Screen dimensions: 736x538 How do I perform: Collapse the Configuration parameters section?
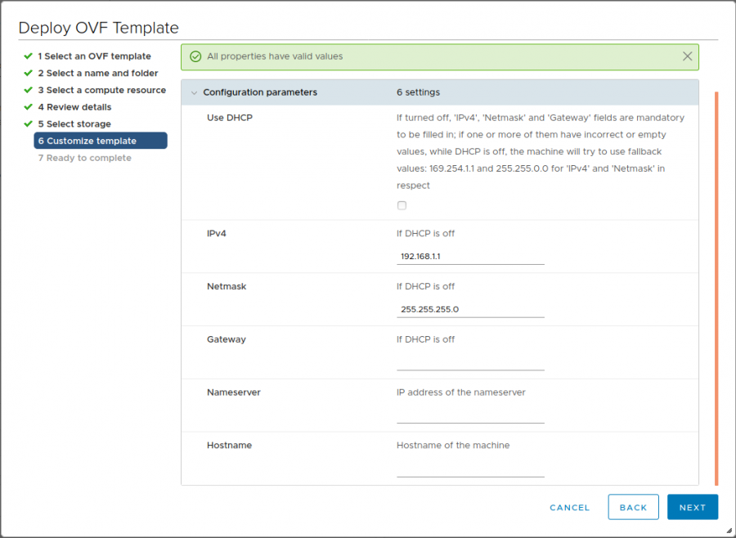[x=195, y=92]
